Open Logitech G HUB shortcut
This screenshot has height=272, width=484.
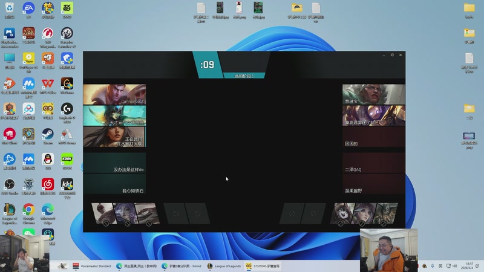pyautogui.click(x=67, y=113)
